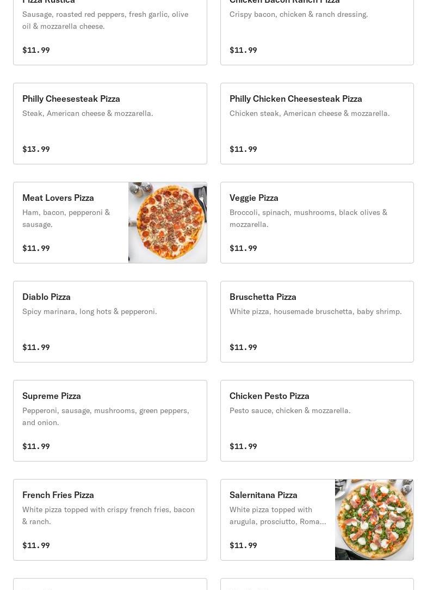Screen dimensions: 427x590
Task: Click the Meat Lovers Pizza title
Action: (58, 198)
